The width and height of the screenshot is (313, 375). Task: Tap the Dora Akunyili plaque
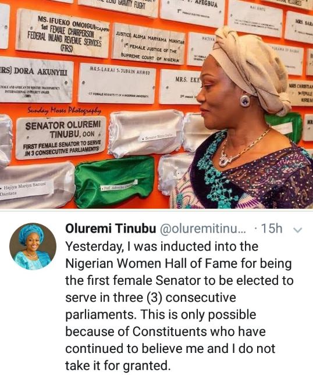point(36,80)
